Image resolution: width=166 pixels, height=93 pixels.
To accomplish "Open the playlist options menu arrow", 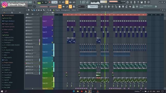I will (x=26, y=10).
